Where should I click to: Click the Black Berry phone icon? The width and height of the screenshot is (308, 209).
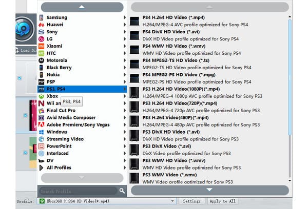tap(41, 68)
